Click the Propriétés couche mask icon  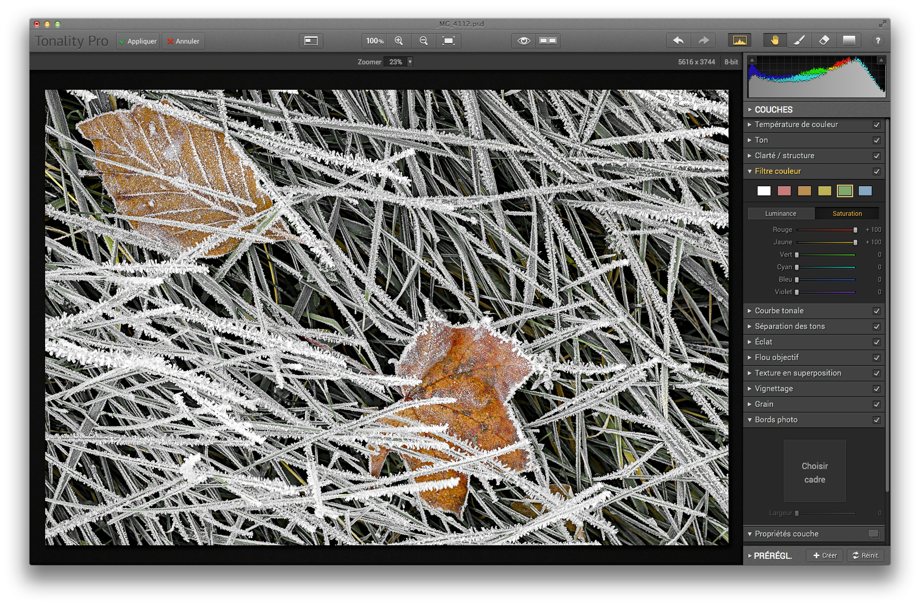(874, 534)
